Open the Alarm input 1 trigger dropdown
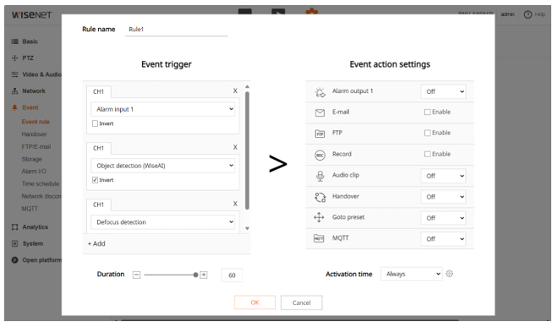Viewport: 558px width, 322px height. pos(162,109)
